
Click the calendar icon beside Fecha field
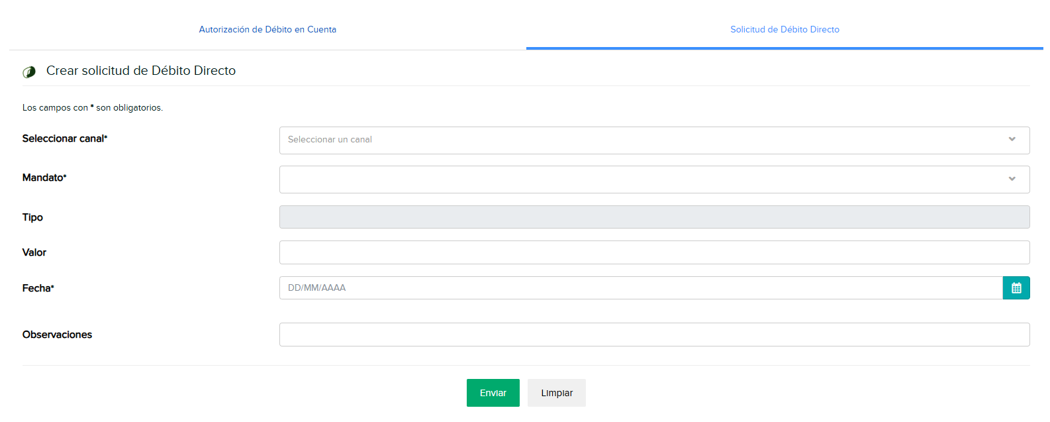pos(1016,288)
